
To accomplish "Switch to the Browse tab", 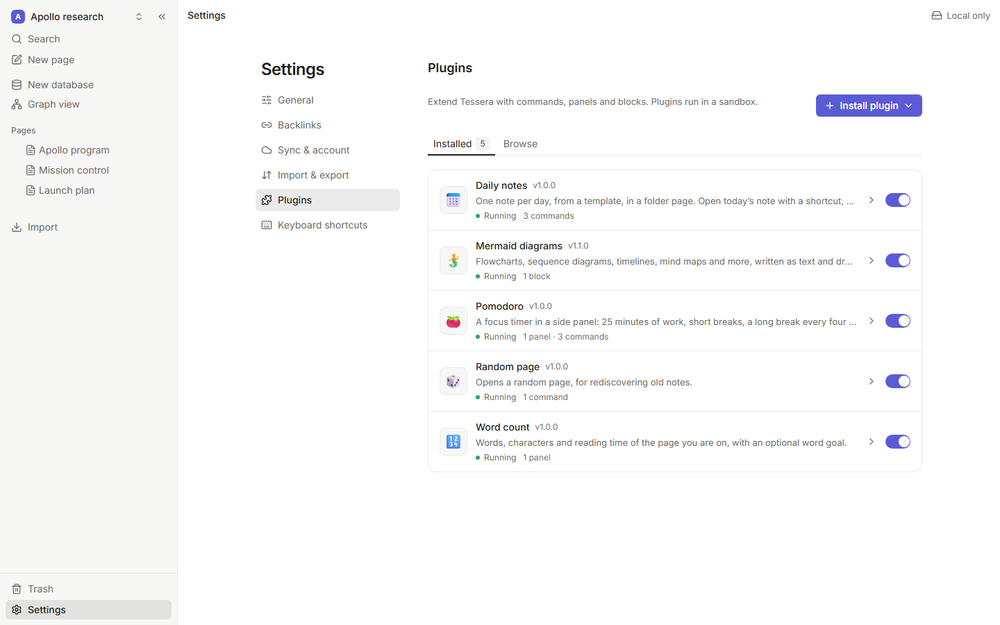I will pyautogui.click(x=520, y=144).
